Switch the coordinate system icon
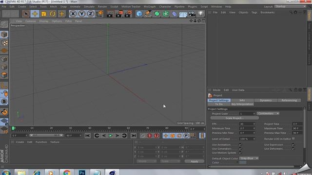Viewport: 312px width, 175px height. click(99, 14)
